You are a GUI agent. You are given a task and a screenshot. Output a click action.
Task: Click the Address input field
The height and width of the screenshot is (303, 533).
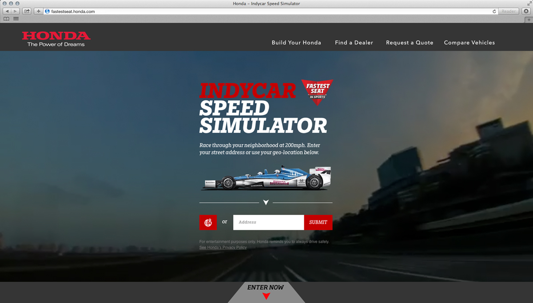(x=269, y=222)
